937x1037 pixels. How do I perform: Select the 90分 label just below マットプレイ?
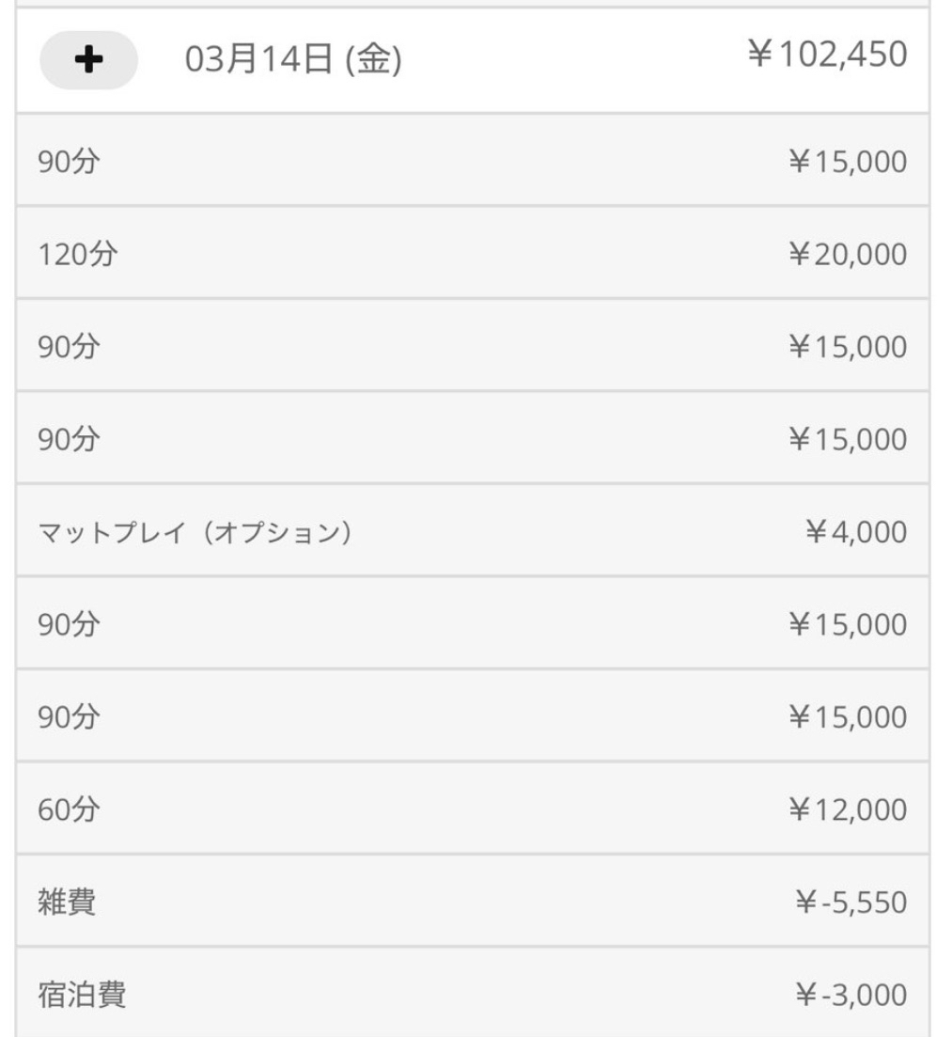coord(69,625)
